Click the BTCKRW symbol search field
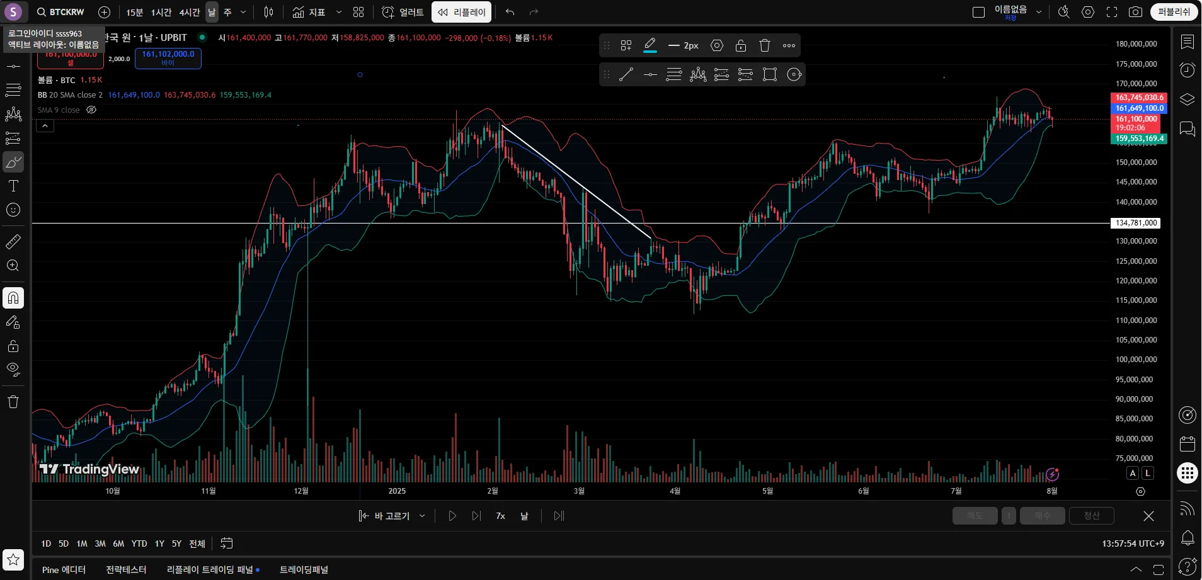The height and width of the screenshot is (580, 1202). point(61,12)
